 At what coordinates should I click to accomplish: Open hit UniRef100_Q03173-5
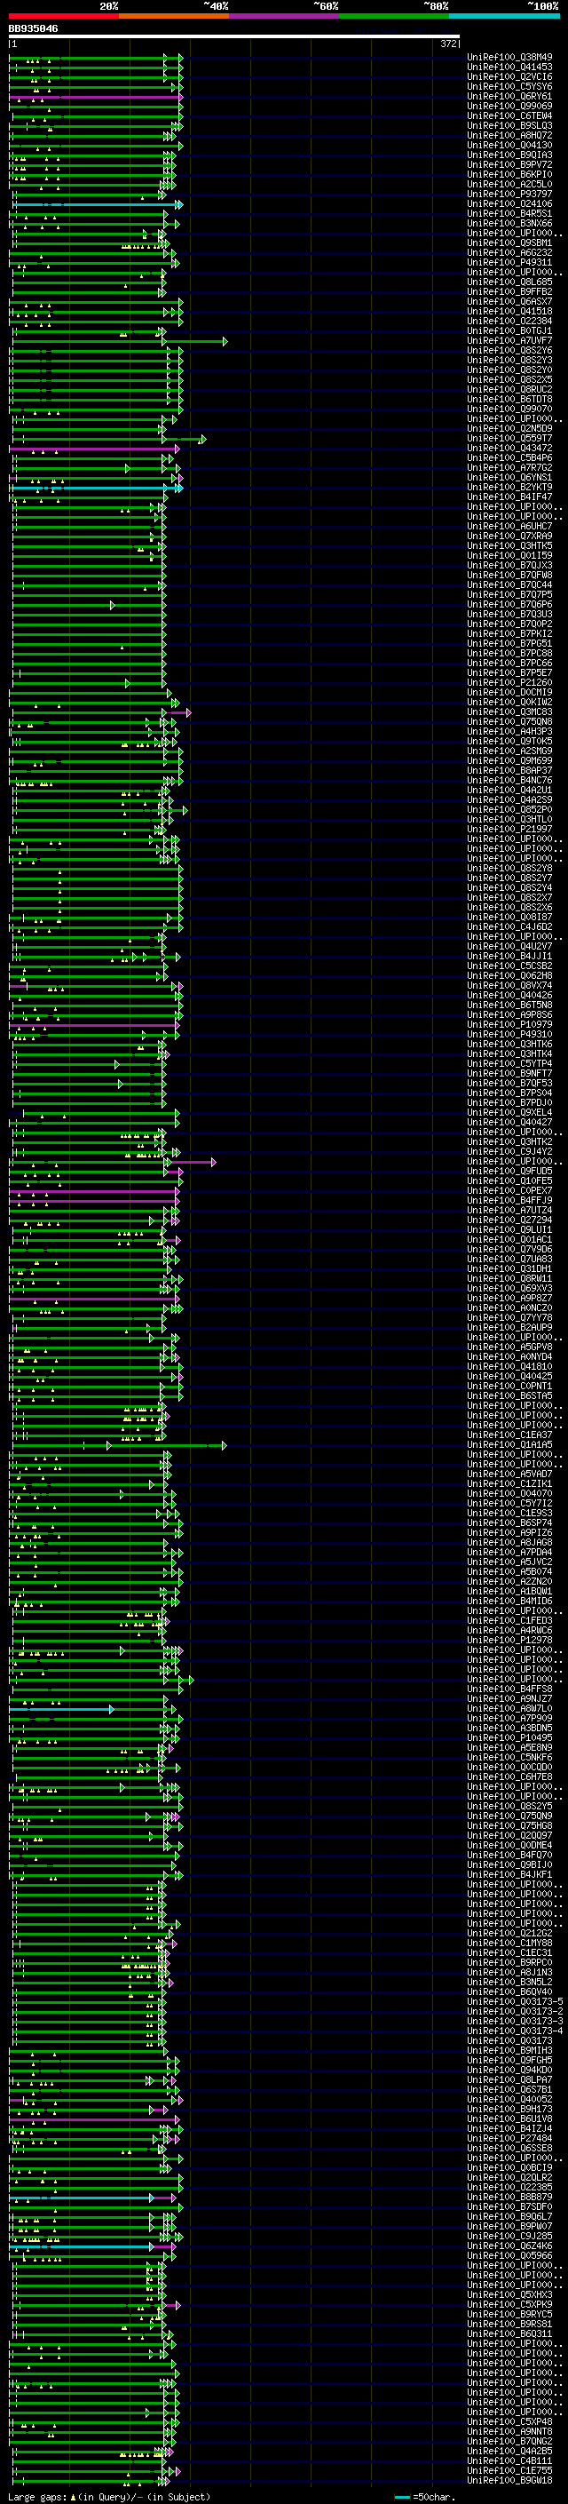pos(516,2002)
